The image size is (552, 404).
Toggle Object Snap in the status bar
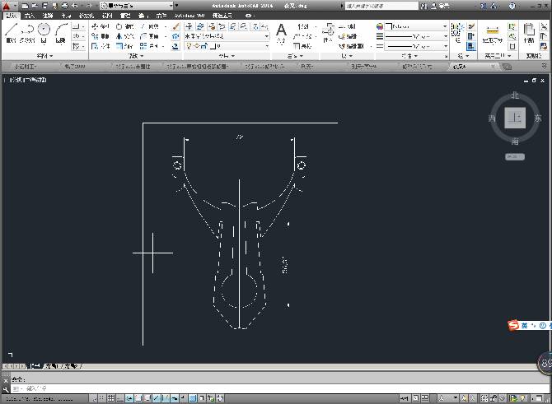pos(138,398)
